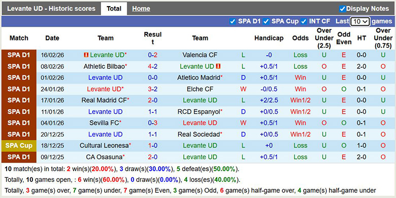396x198 pixels.
Task: Click the 3-2 result against Elche CF
Action: [x=152, y=89]
